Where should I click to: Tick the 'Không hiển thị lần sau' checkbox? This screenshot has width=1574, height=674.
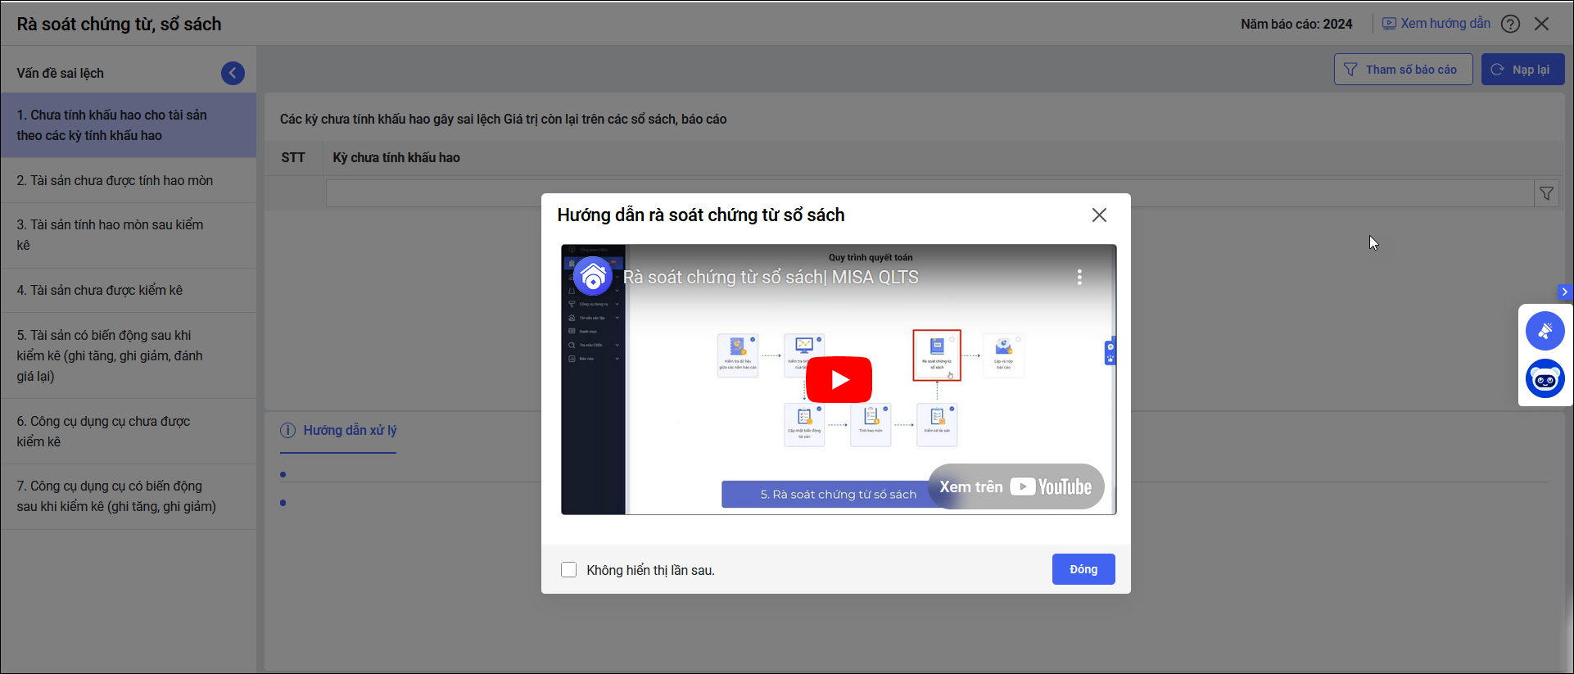coord(568,570)
